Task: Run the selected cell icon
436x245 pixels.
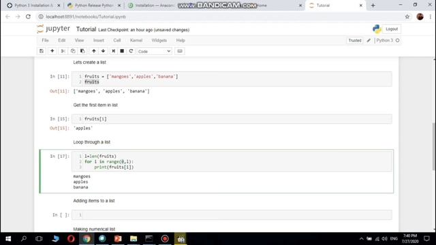Action: click(x=114, y=51)
